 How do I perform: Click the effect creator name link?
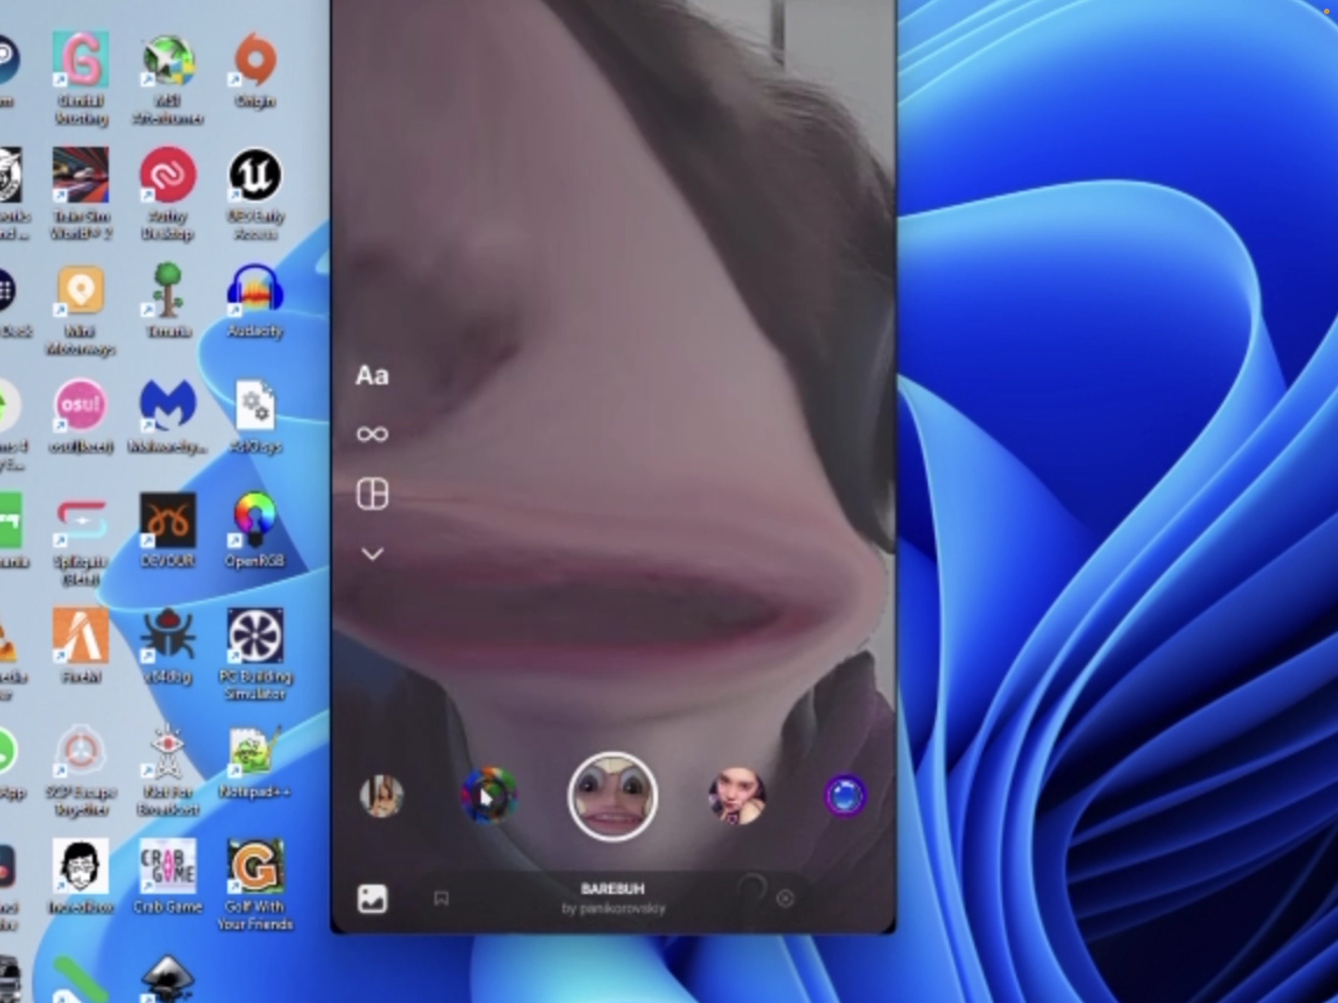613,908
